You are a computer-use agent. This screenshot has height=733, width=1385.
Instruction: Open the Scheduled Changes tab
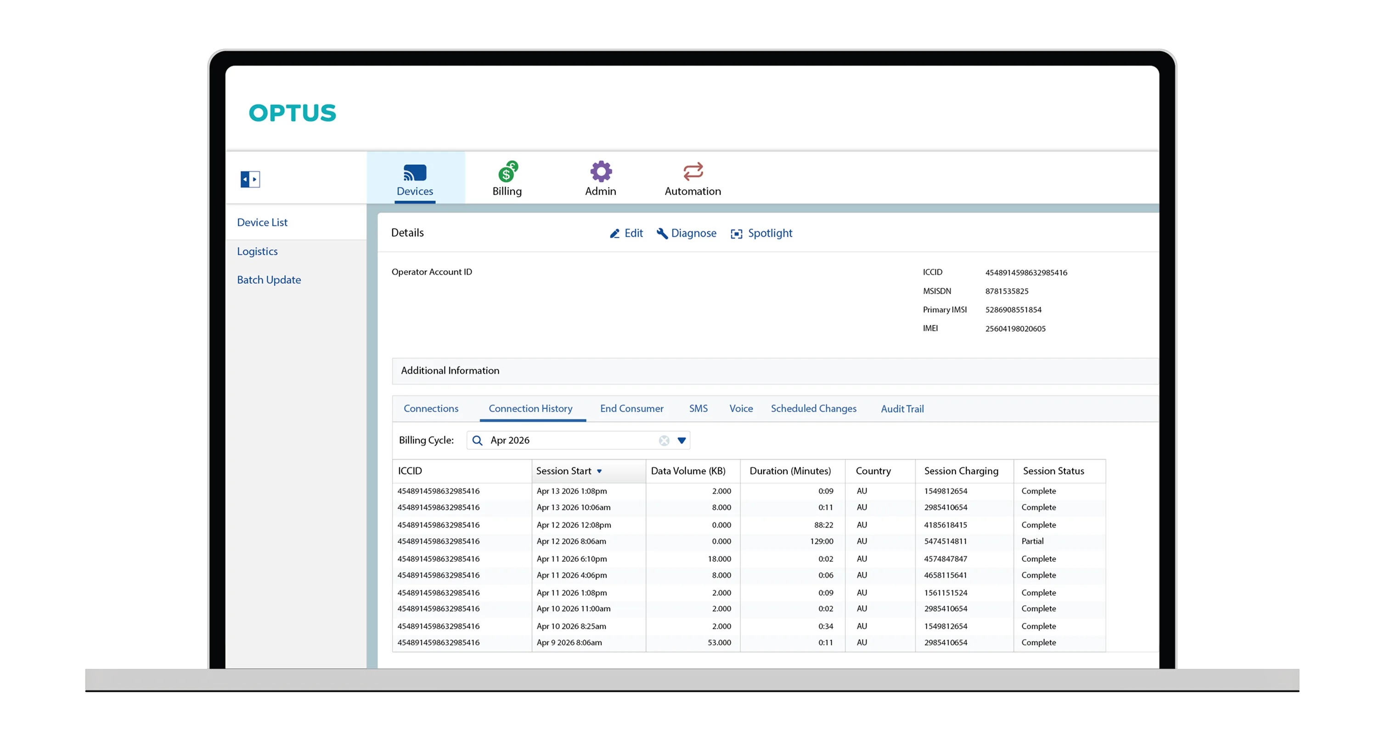point(813,408)
